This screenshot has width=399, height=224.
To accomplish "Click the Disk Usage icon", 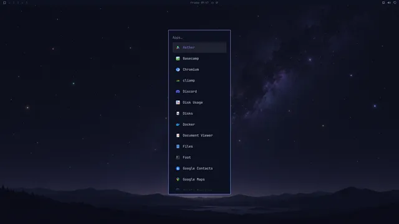I will [x=178, y=102].
